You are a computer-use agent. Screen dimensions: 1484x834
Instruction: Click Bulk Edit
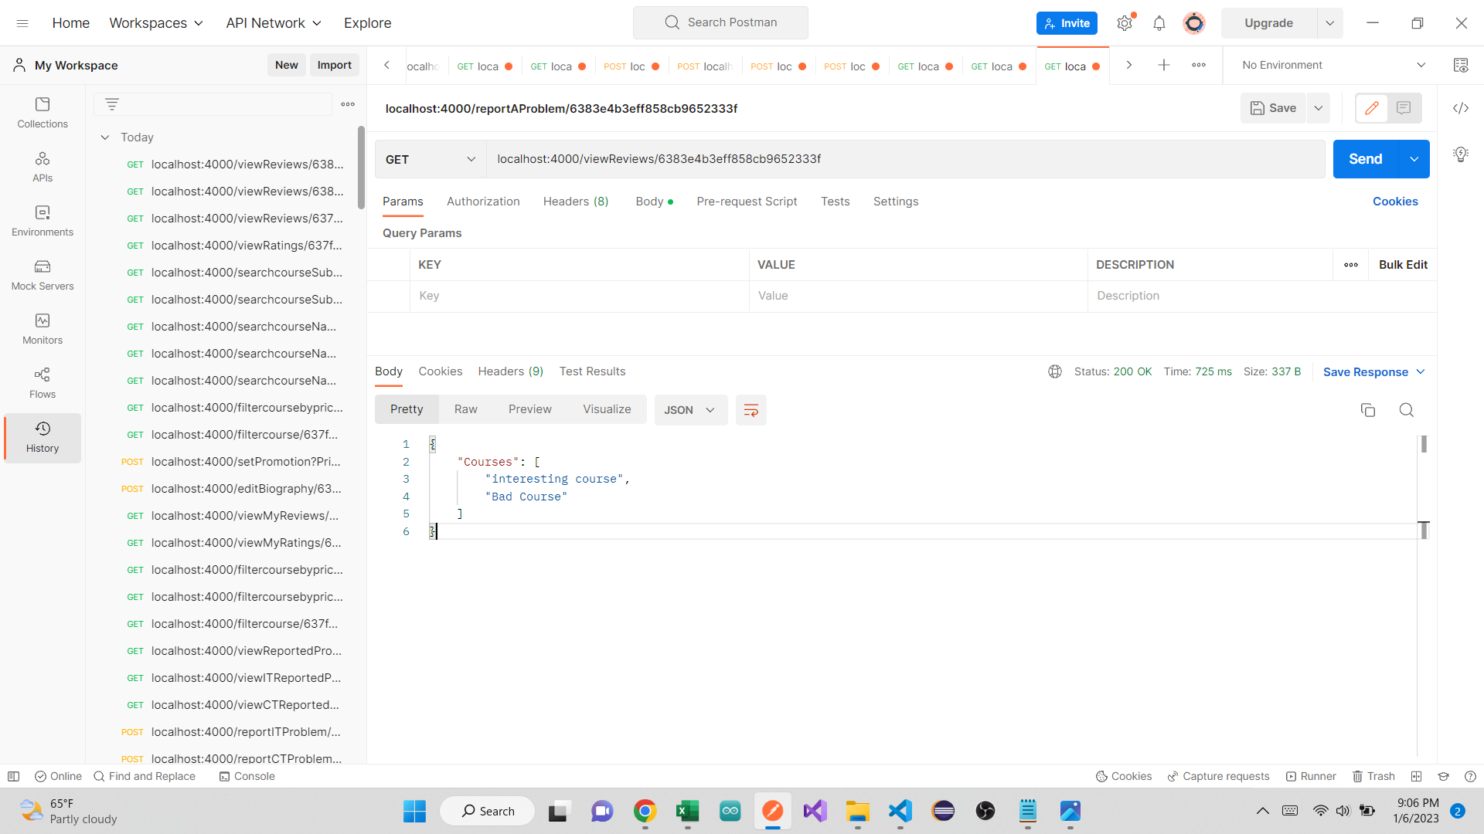coord(1403,265)
